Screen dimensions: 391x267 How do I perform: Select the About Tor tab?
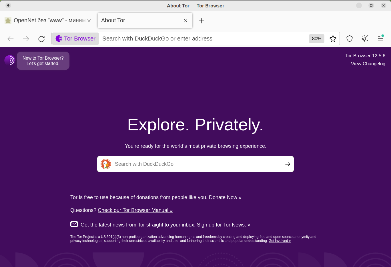(x=145, y=21)
